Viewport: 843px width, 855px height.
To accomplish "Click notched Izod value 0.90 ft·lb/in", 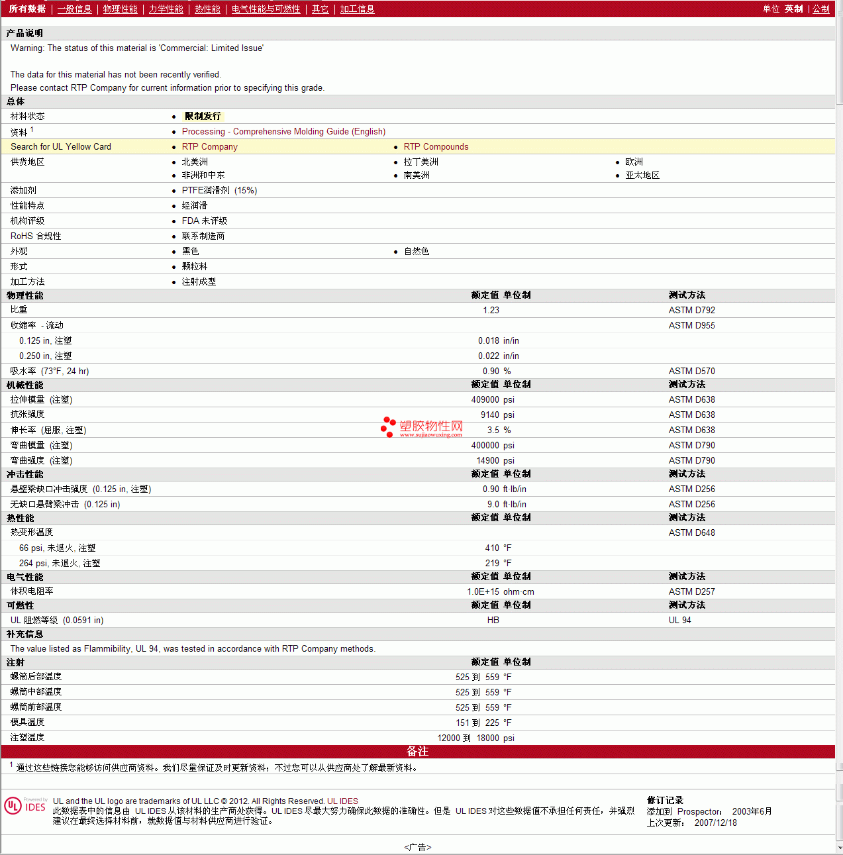I will [505, 489].
